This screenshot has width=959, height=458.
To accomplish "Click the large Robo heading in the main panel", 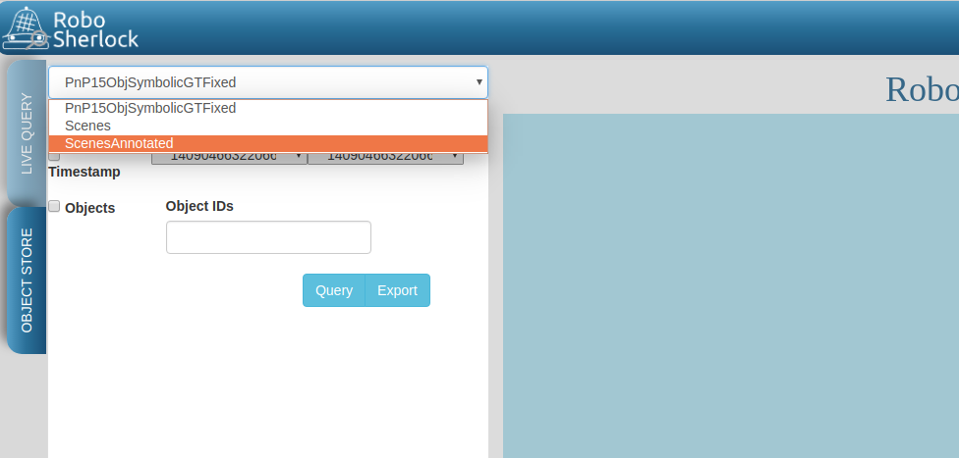I will tap(922, 90).
